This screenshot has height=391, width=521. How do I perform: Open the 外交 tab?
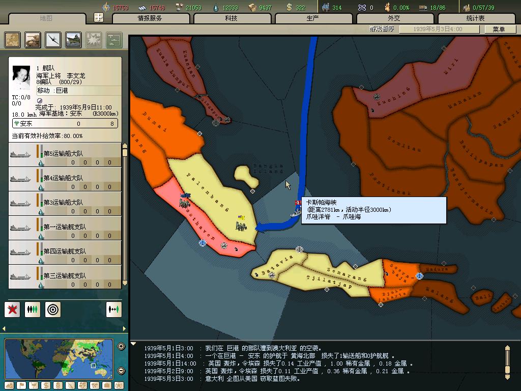[x=394, y=18]
